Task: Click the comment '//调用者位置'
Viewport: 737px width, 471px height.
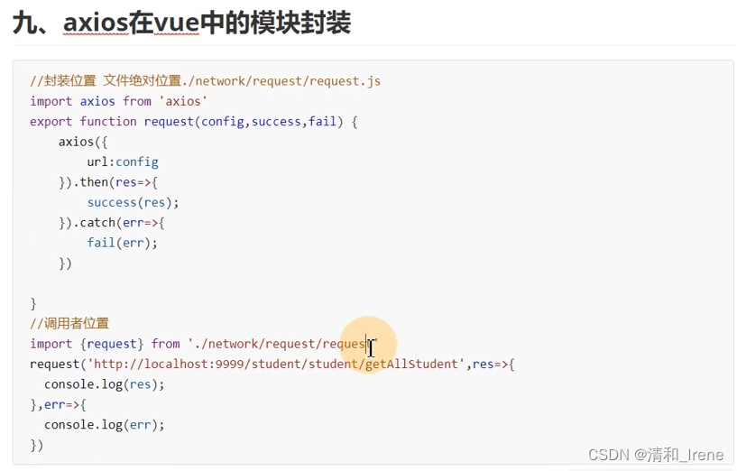Action: pos(69,323)
